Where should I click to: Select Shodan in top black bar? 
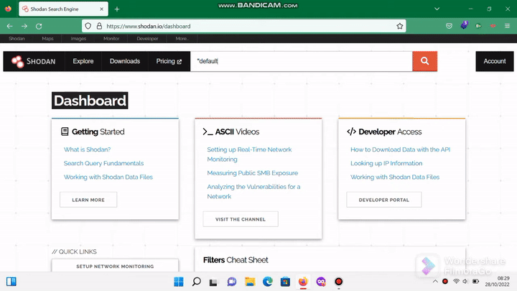pos(17,39)
